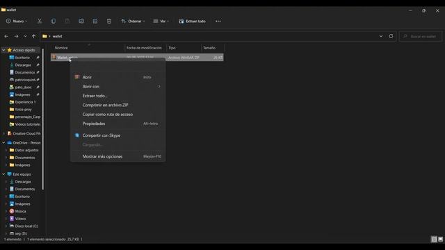This screenshot has height=250, width=445.
Task: Open the Música folder under Este equipo
Action: point(20,211)
